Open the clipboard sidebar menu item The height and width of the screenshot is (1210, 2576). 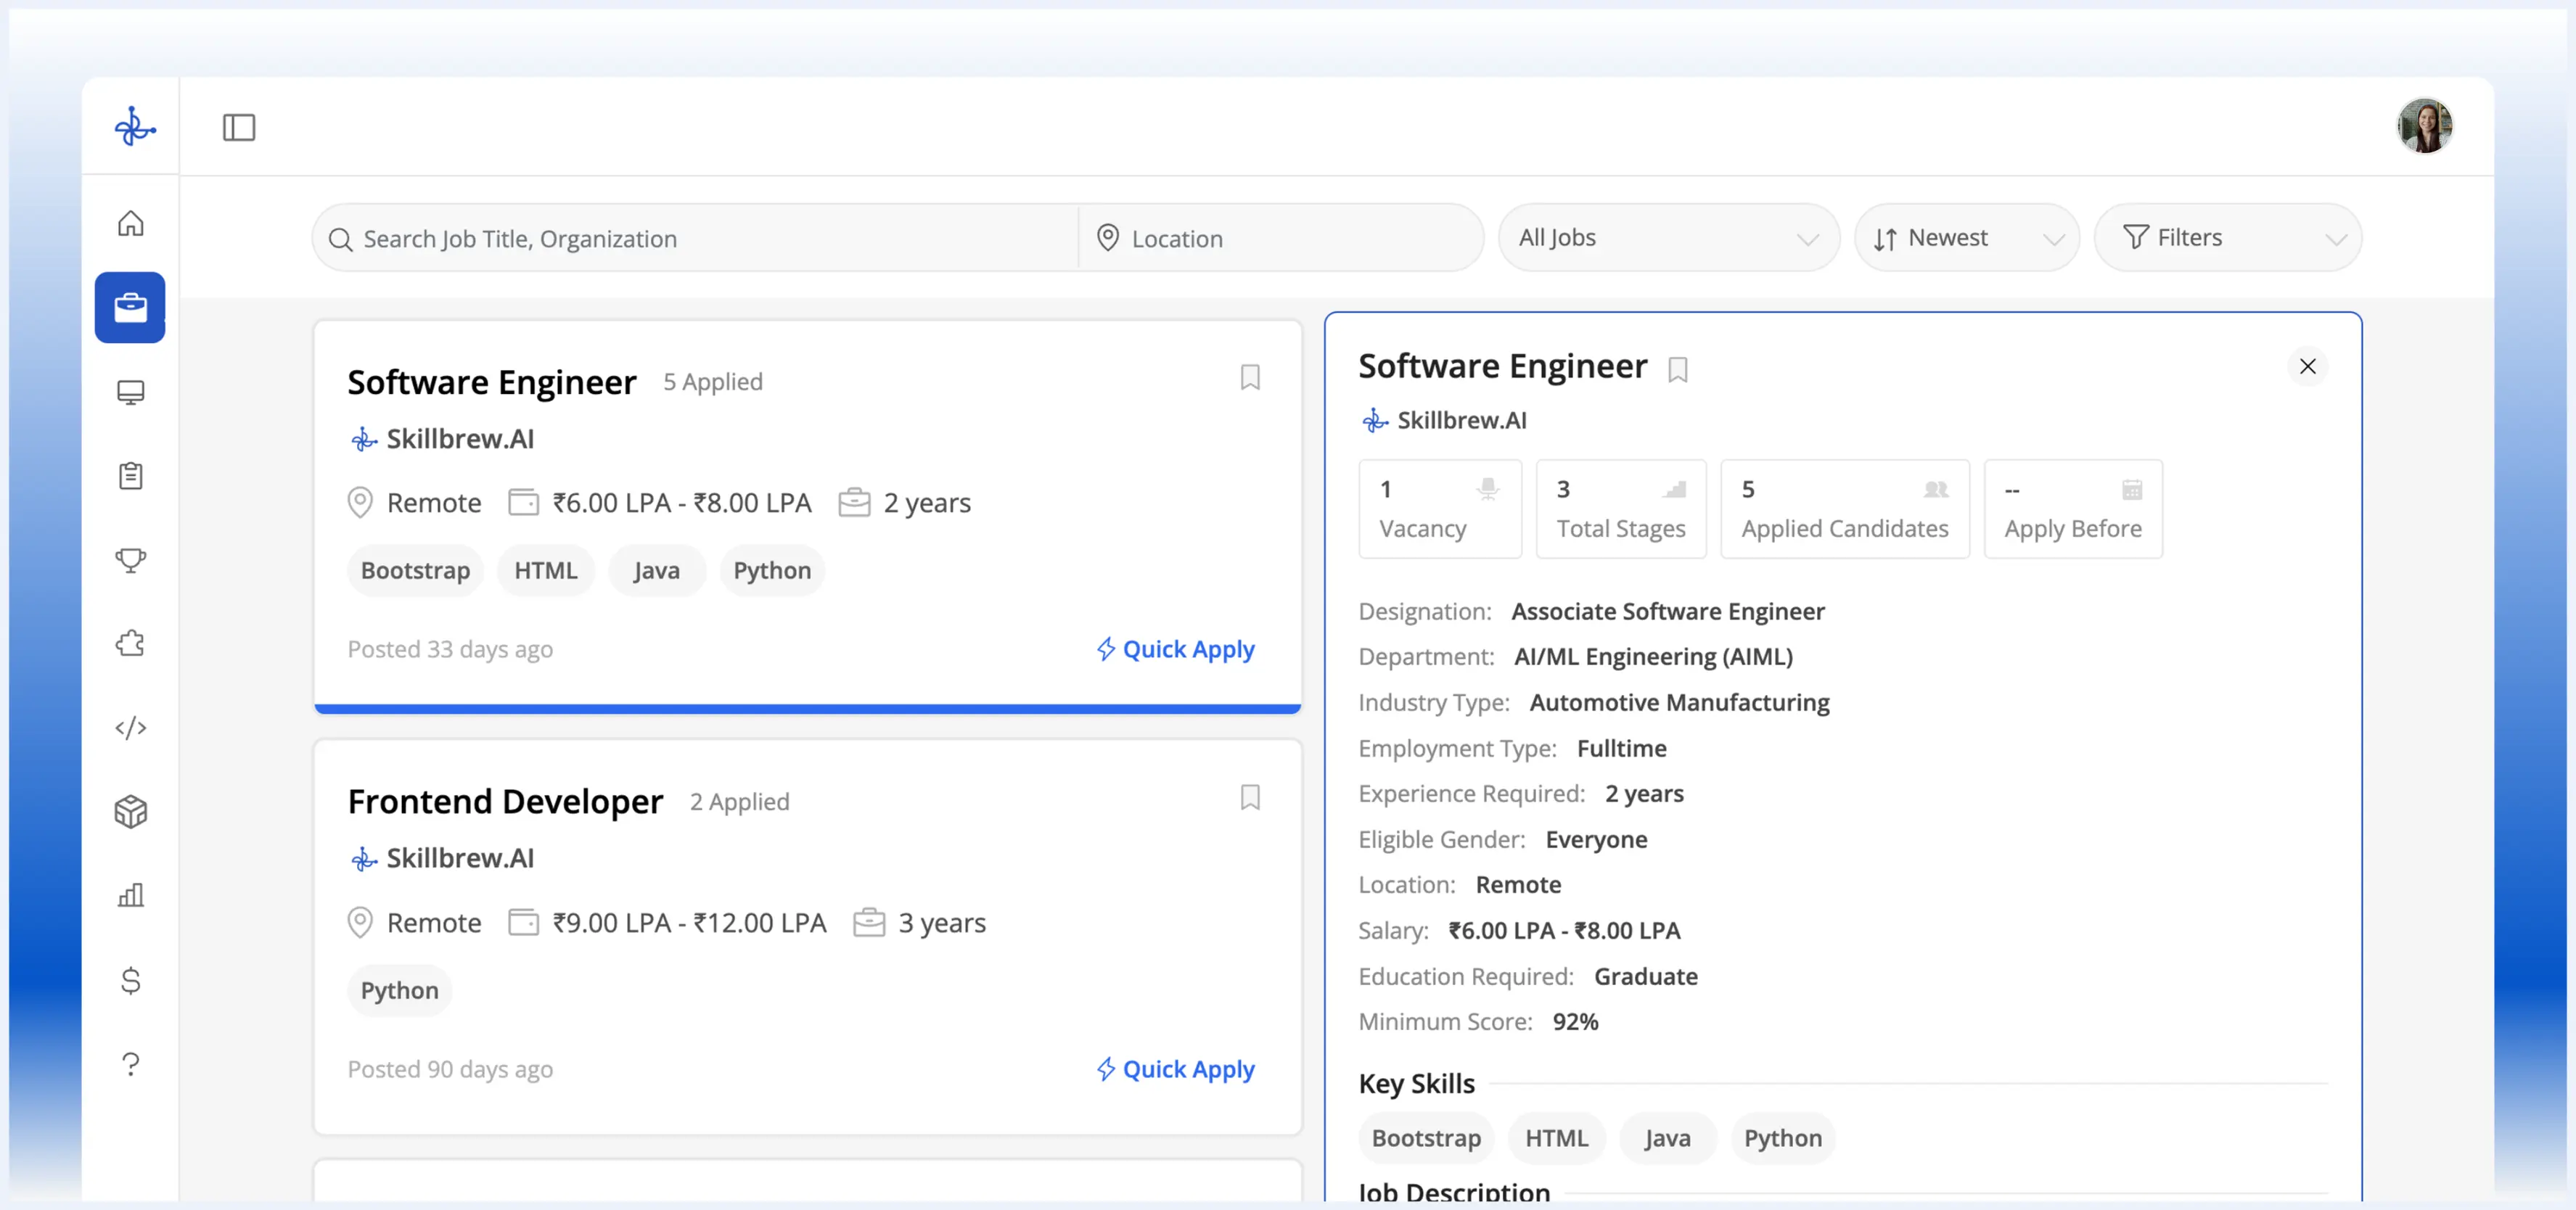pos(130,475)
